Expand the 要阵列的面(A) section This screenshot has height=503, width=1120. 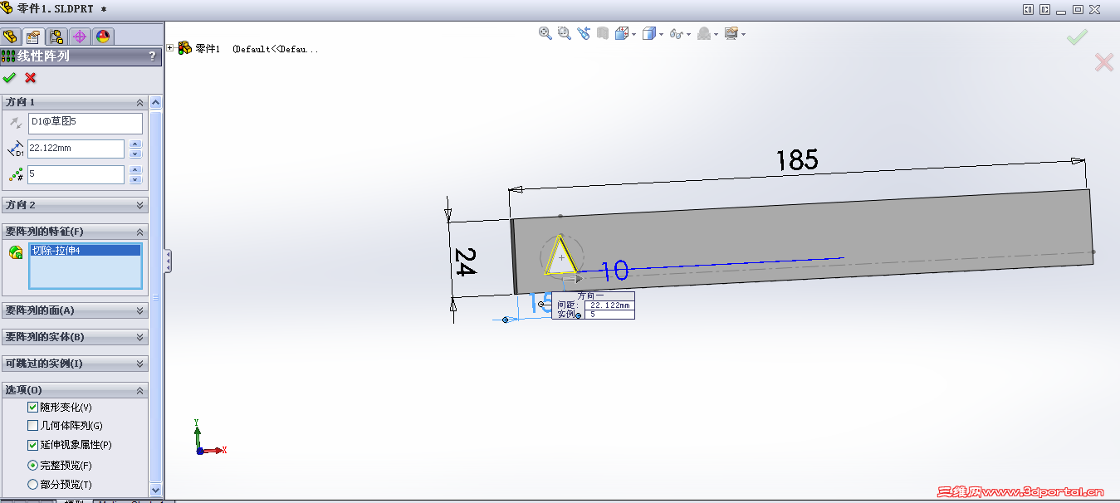pos(139,310)
